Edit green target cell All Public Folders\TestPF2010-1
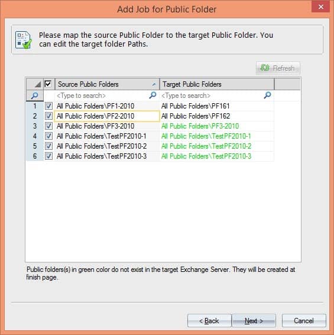Screen dimensions: 334x335 [217, 136]
